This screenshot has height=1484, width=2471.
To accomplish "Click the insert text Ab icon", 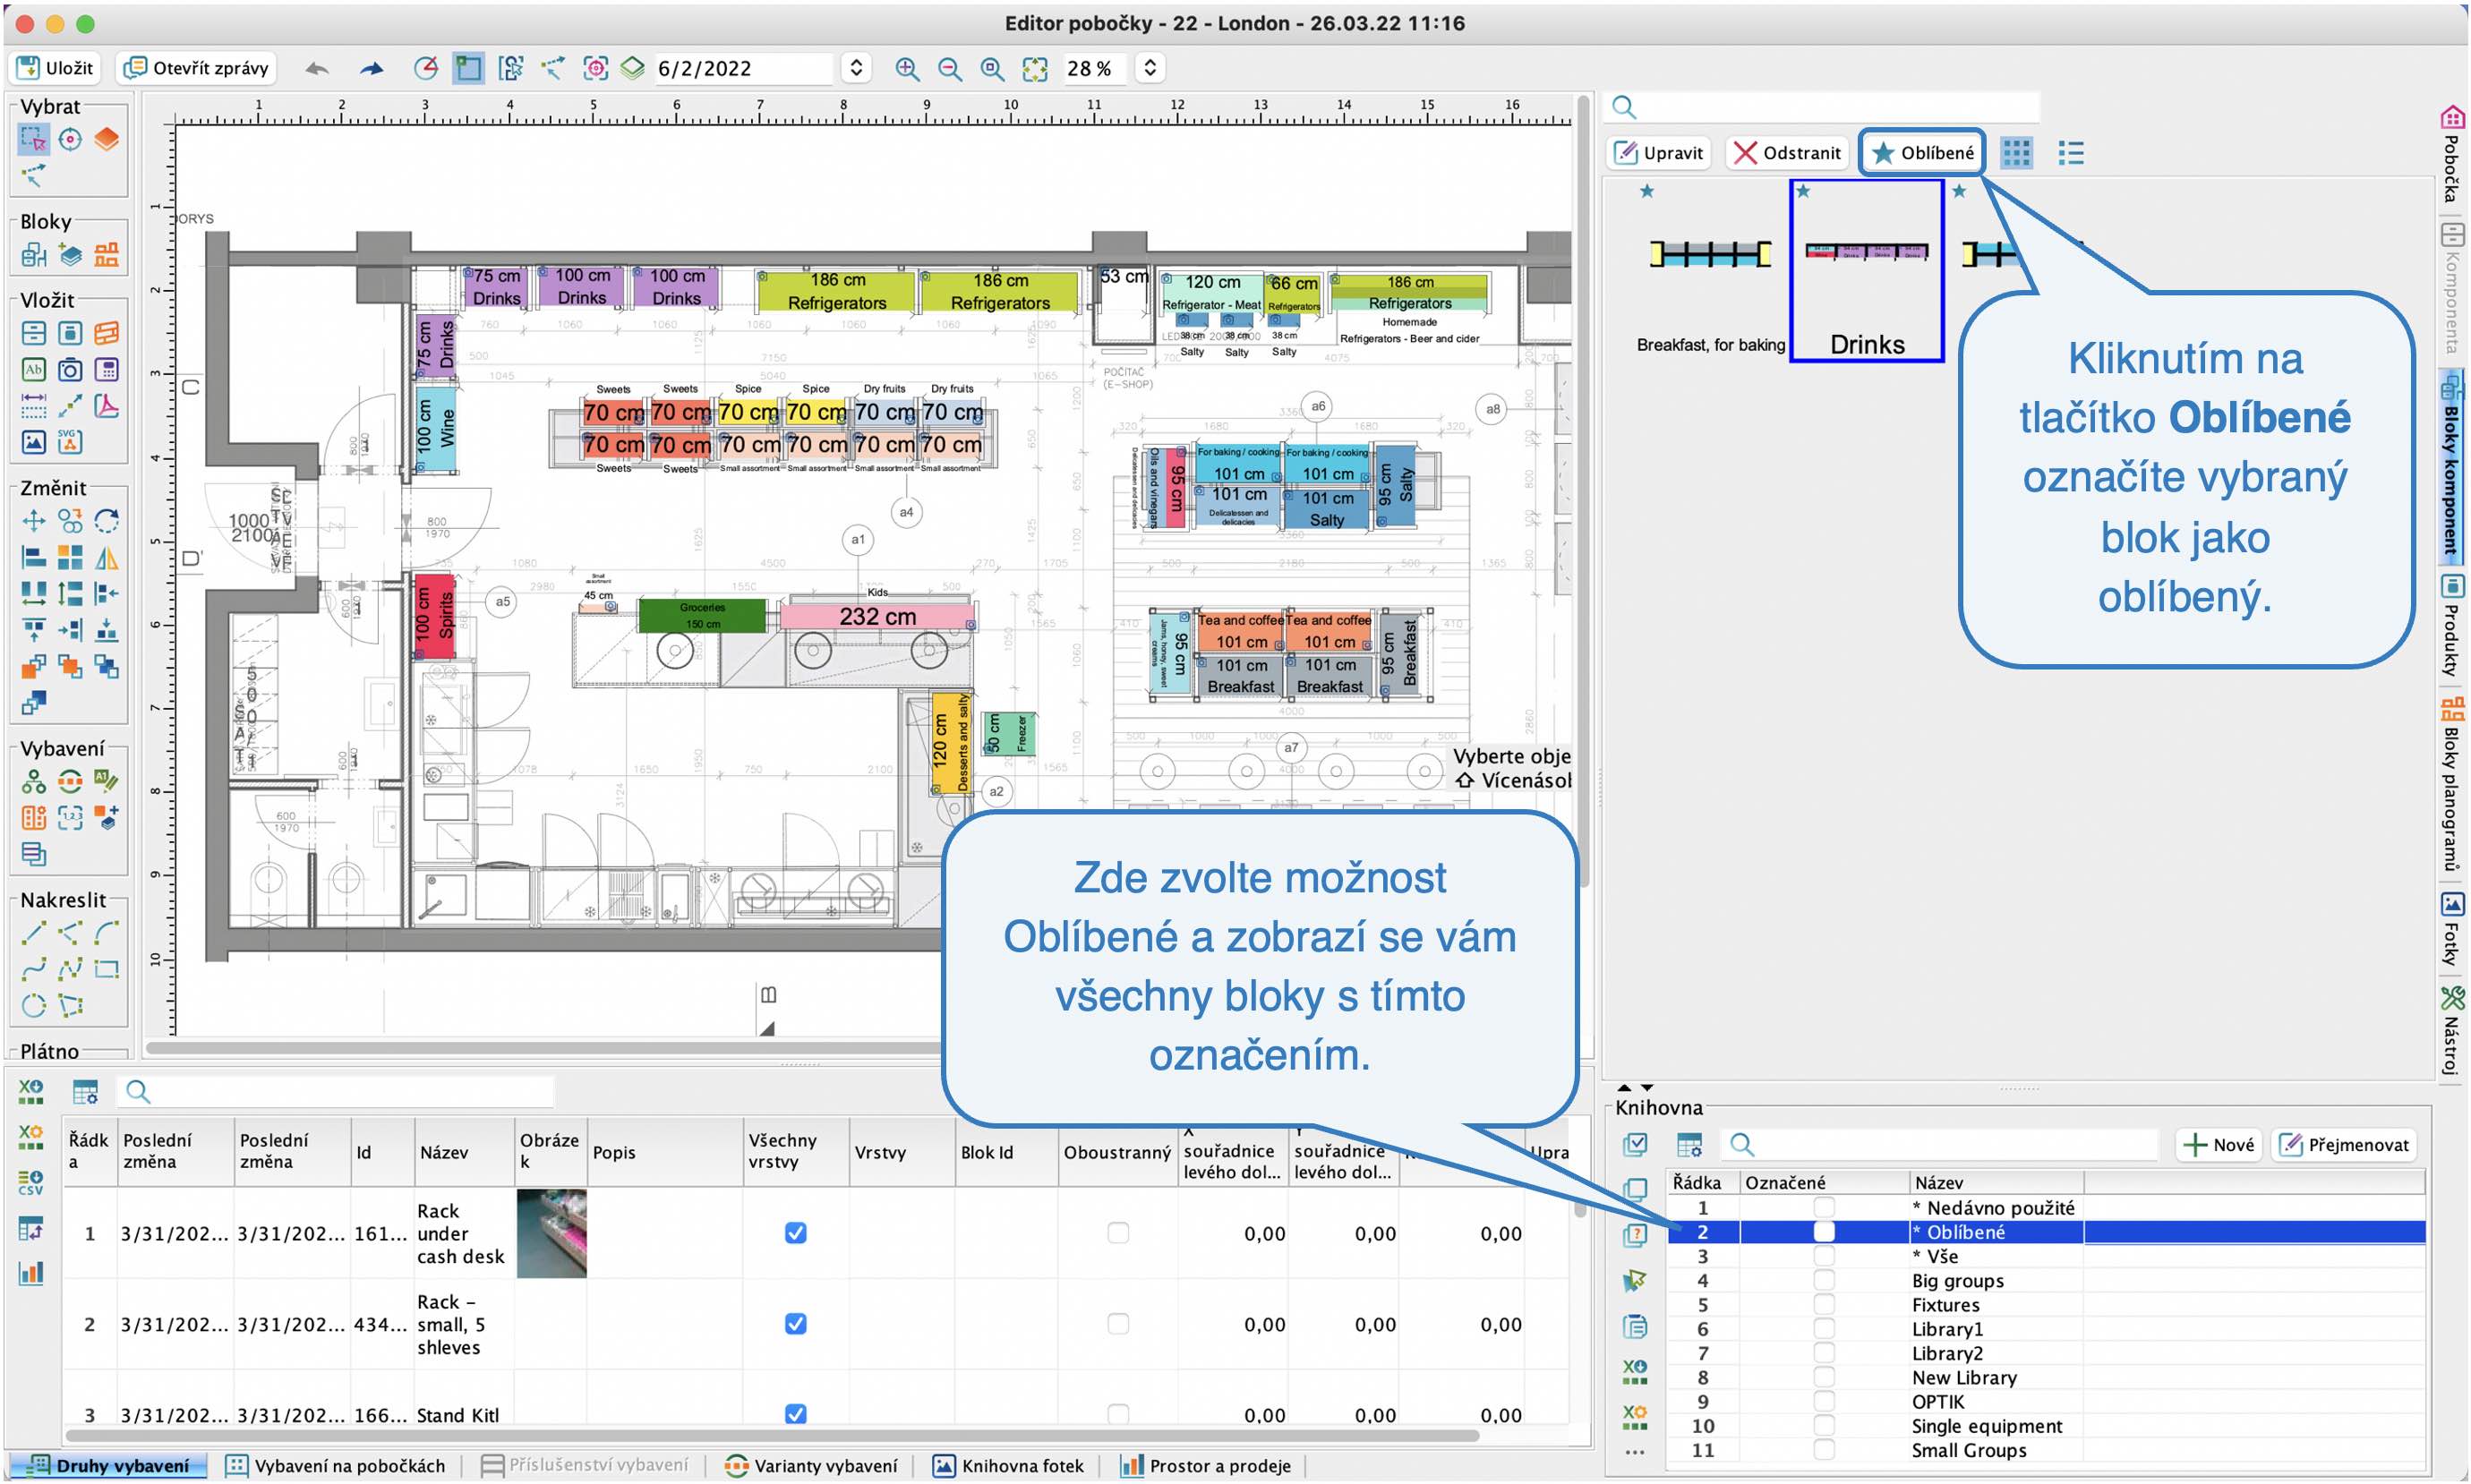I will (33, 370).
